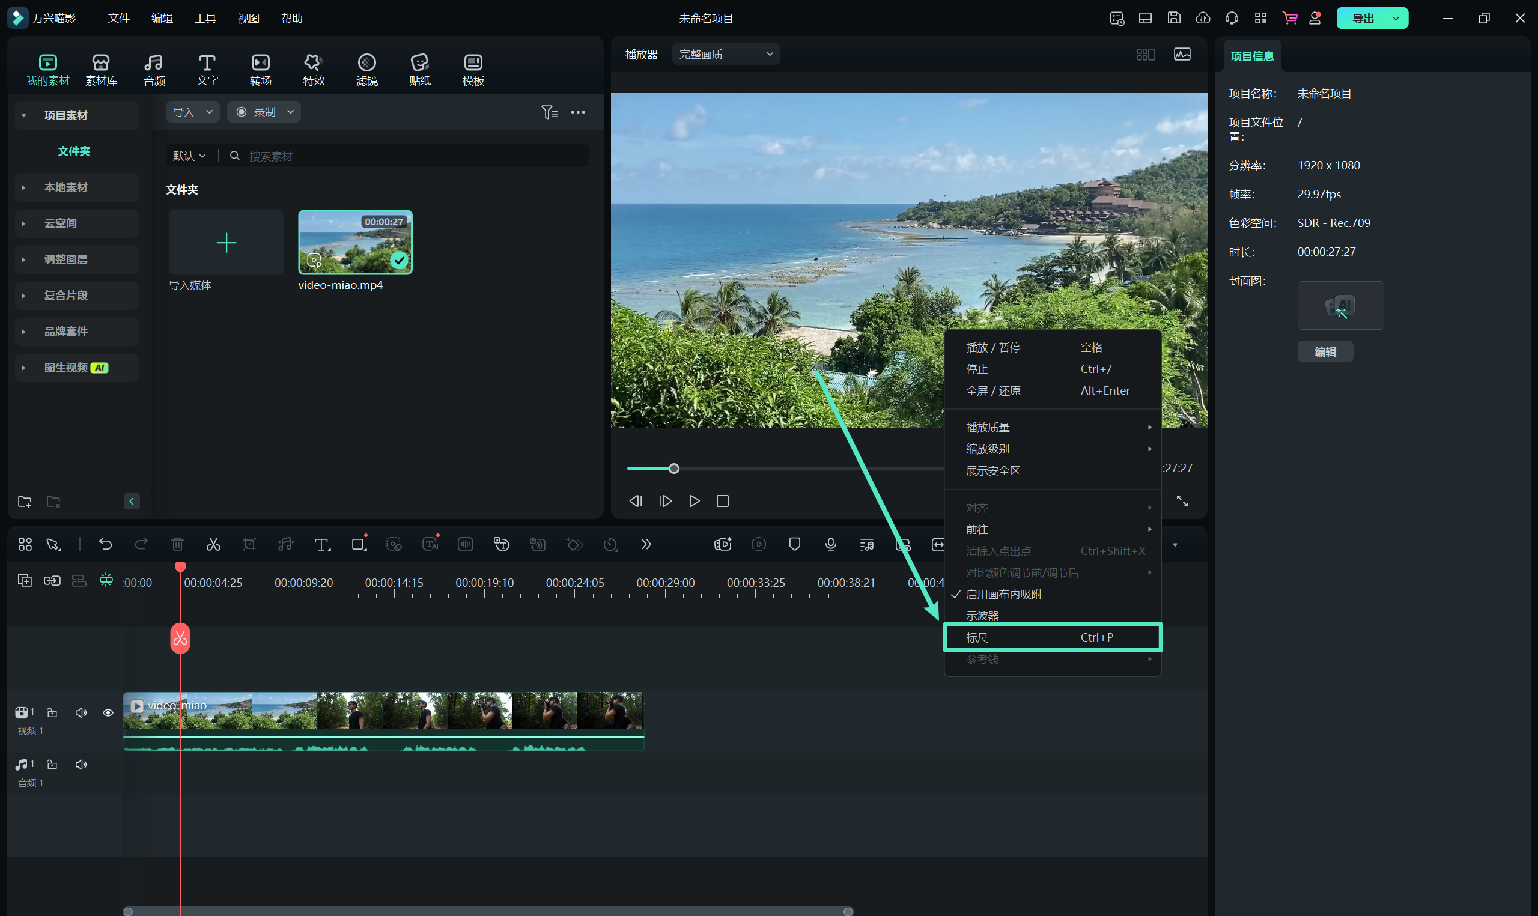This screenshot has height=916, width=1538.
Task: Mute the 音频 1 audio track
Action: point(81,765)
